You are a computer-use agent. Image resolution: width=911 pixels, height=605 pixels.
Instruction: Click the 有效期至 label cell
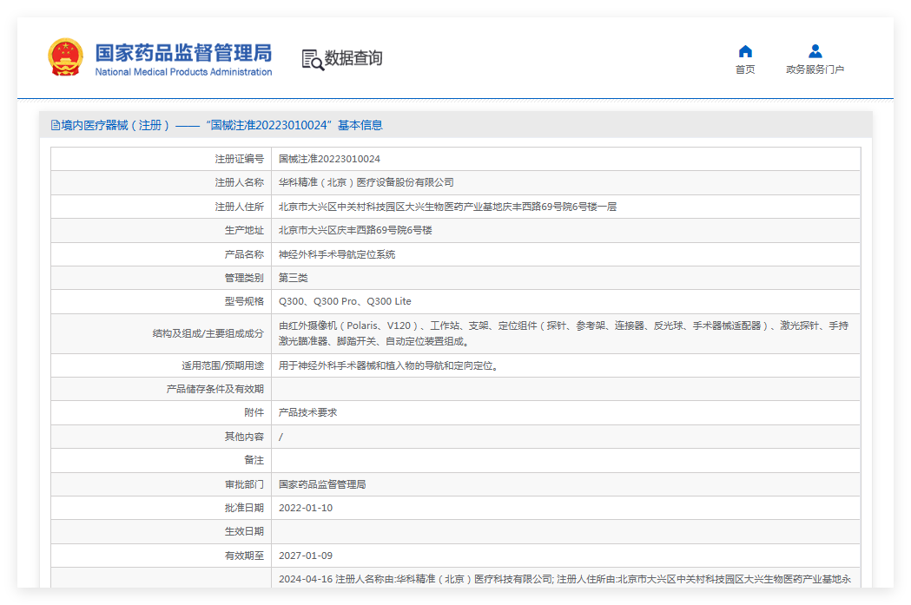tap(161, 556)
